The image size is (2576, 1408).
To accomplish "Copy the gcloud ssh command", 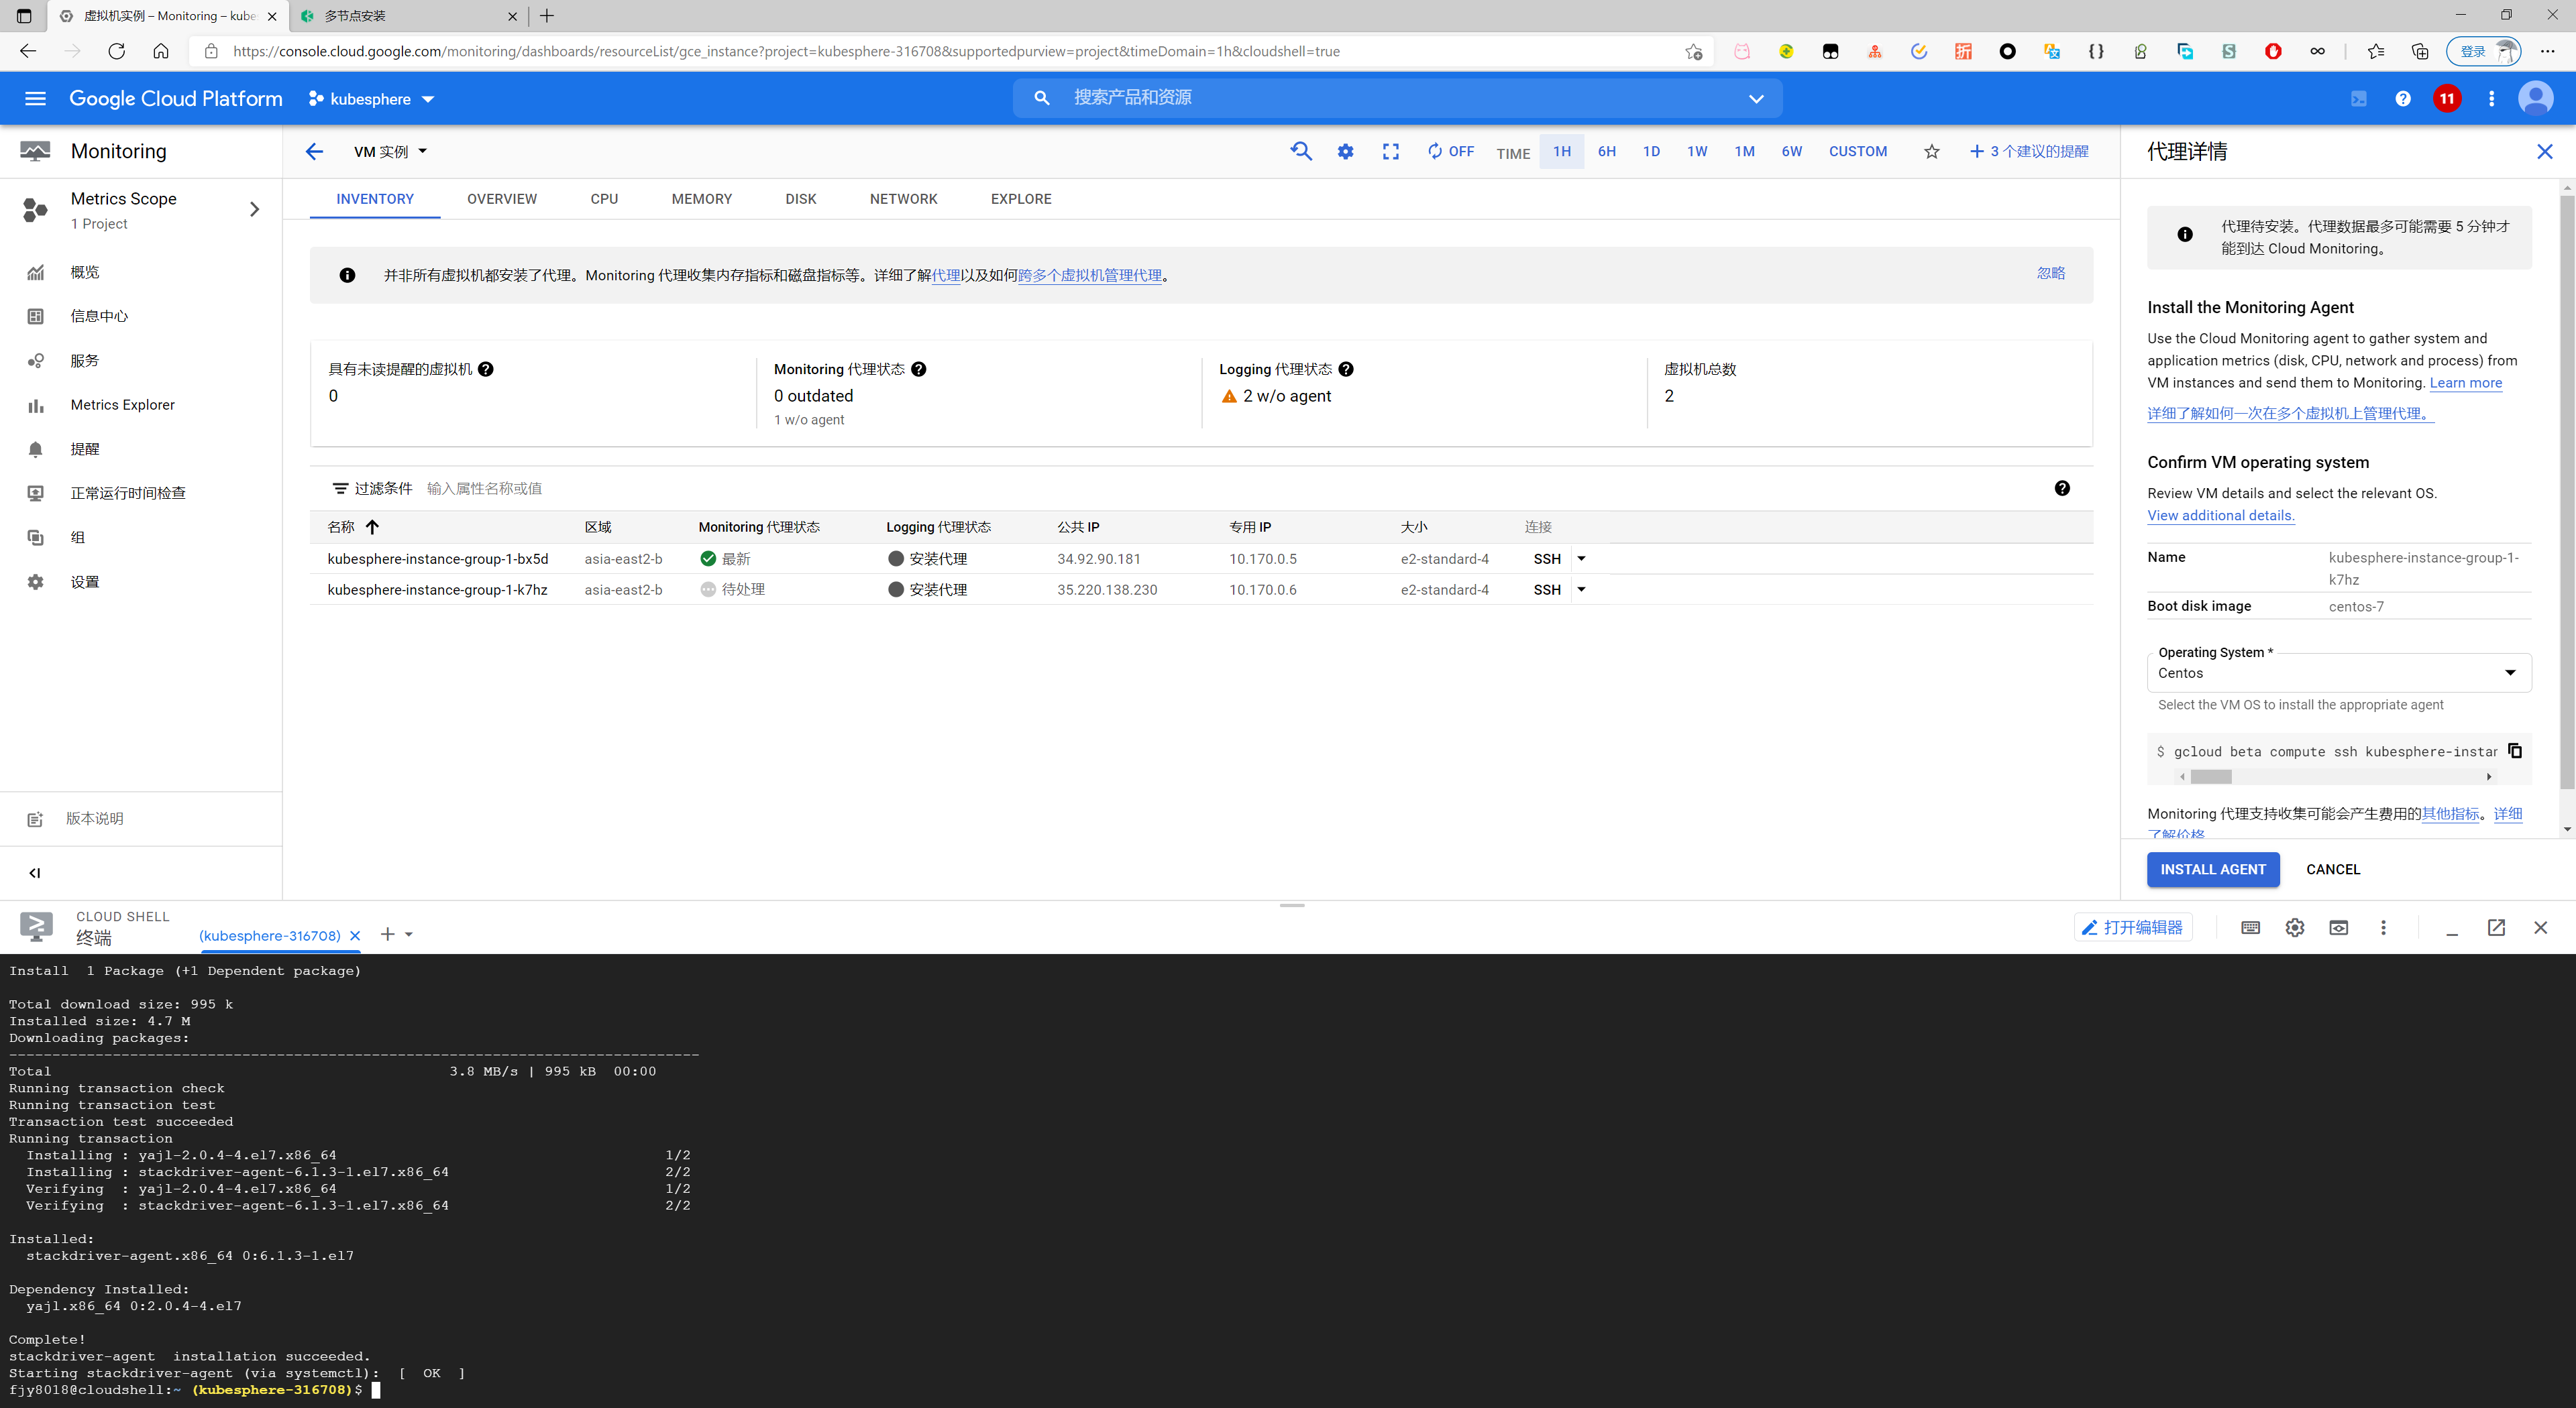I will (x=2514, y=750).
